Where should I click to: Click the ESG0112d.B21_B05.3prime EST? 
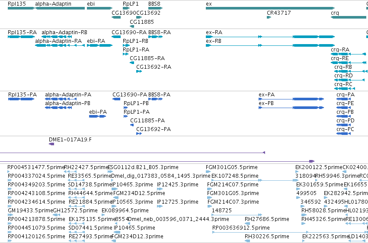pyautogui.click(x=110, y=172)
